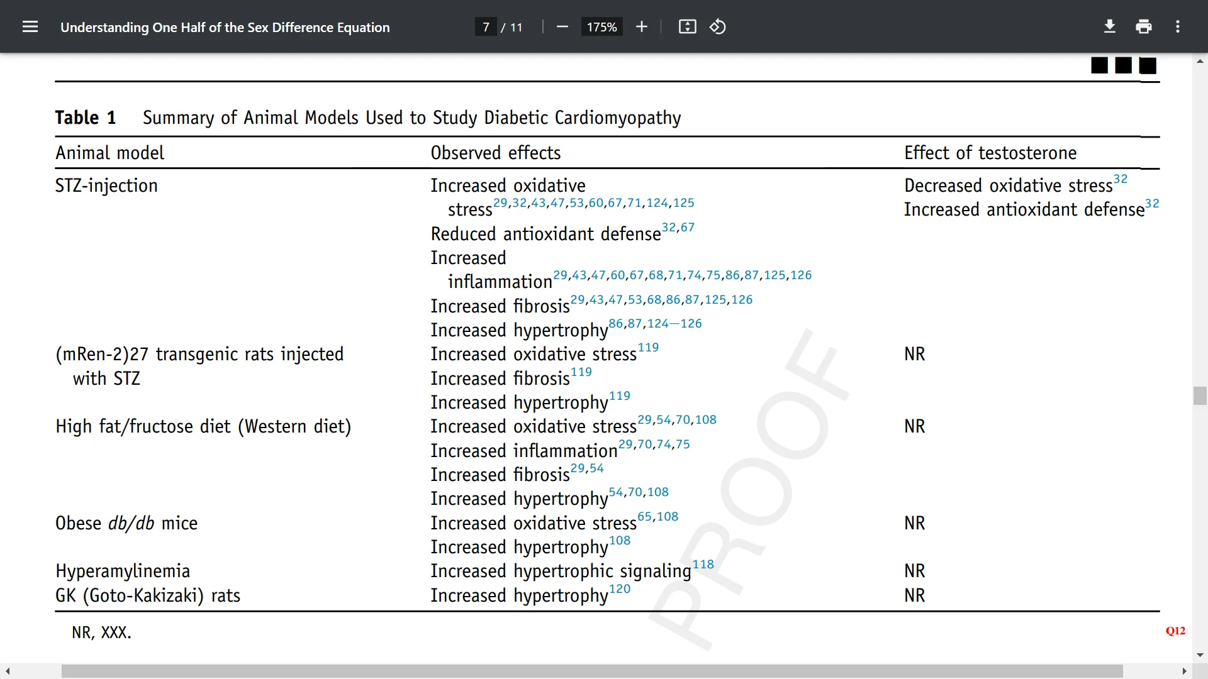The width and height of the screenshot is (1208, 679).
Task: Print the document
Action: pyautogui.click(x=1144, y=27)
